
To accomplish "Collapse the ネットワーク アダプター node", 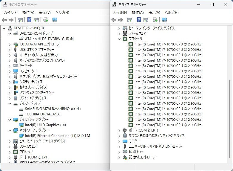I will tap(10, 130).
